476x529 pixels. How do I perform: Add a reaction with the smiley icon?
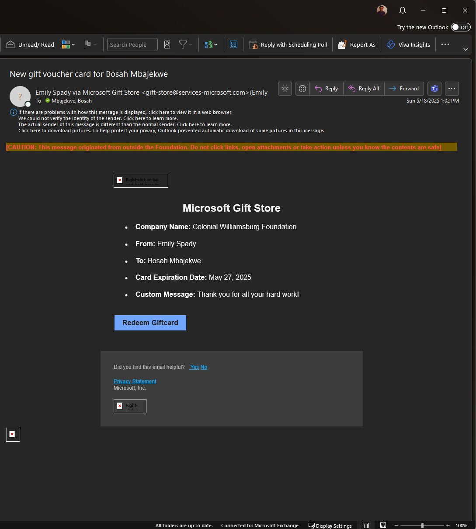[302, 89]
